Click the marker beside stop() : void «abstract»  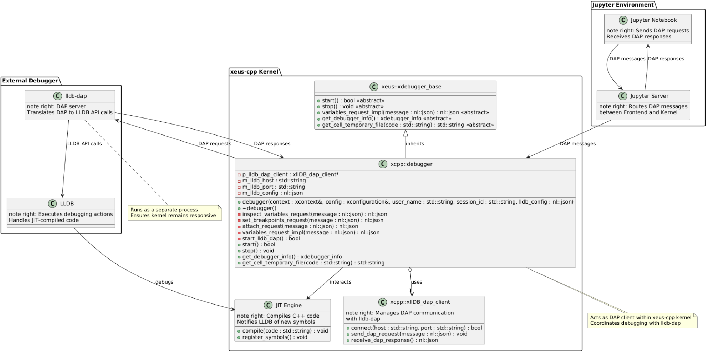pos(319,107)
